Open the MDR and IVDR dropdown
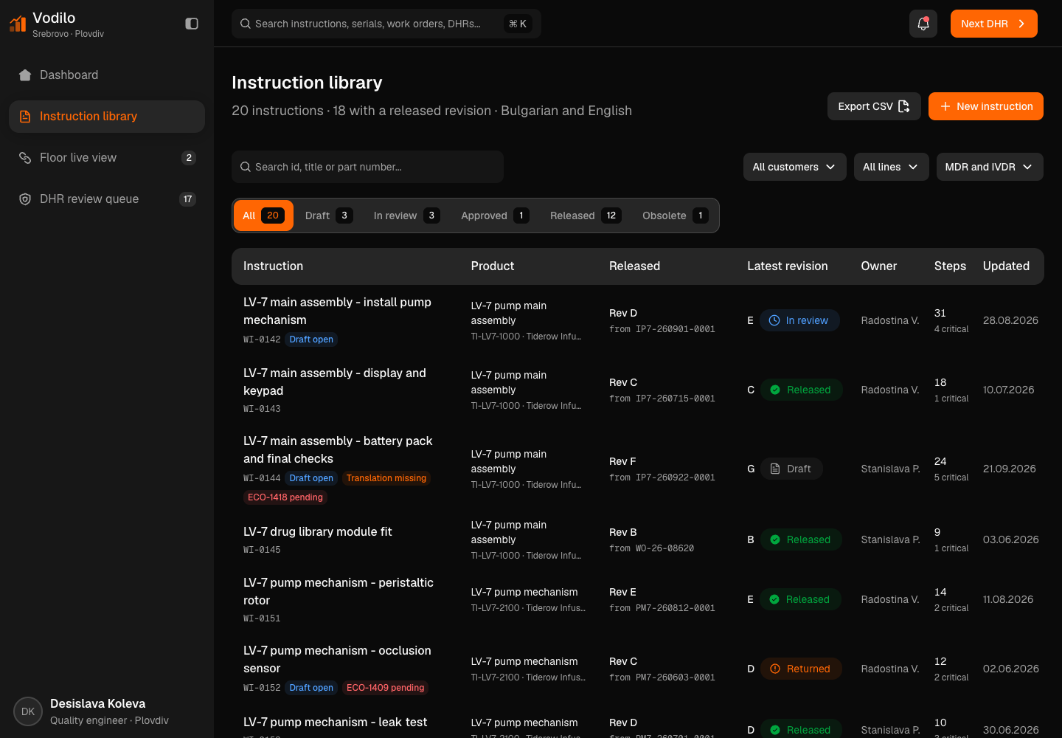This screenshot has height=738, width=1062. pos(990,167)
